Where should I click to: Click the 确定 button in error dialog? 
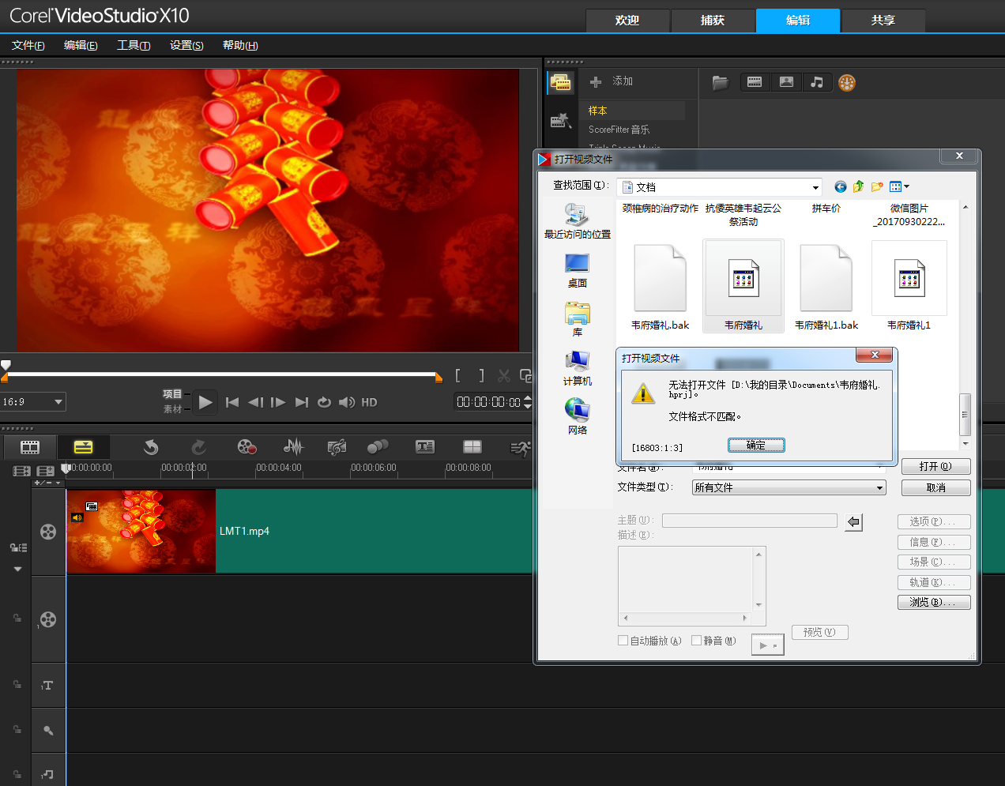point(755,446)
